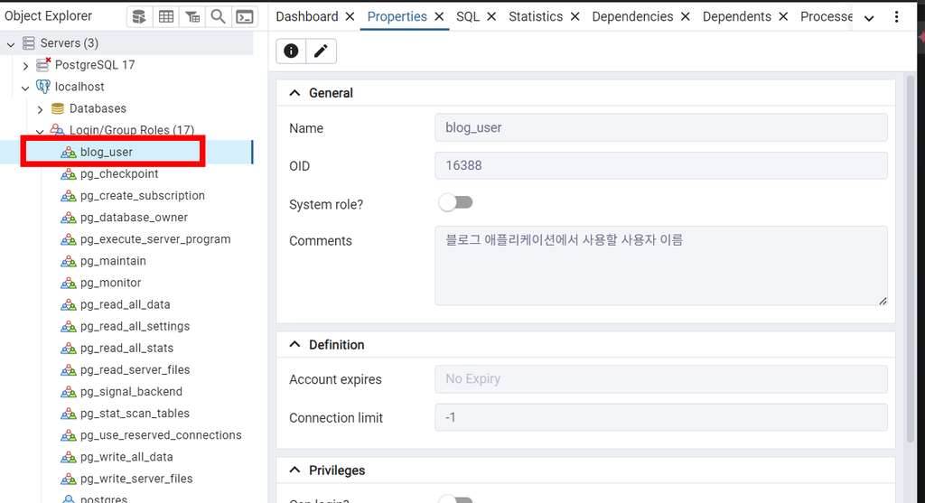Close the Properties tab
925x503 pixels.
439,16
